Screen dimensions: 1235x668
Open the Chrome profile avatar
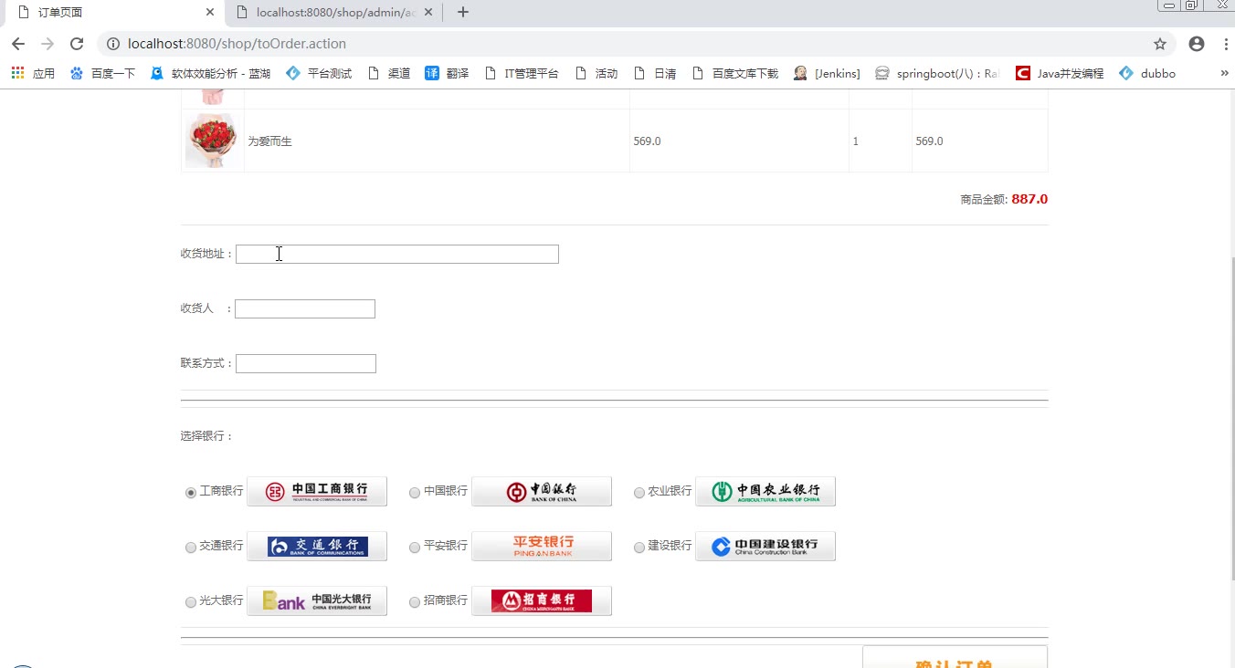(1197, 44)
